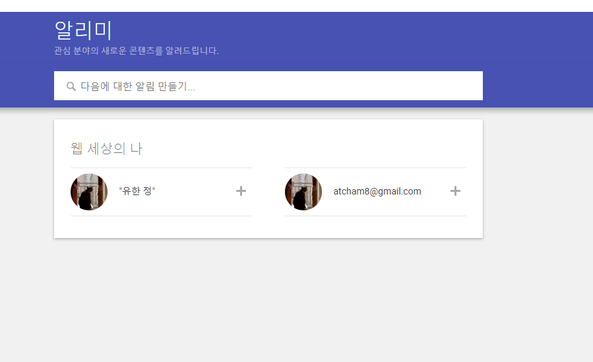Add alert for "유한 정" with plus icon
Image resolution: width=593 pixels, height=362 pixels.
click(241, 191)
